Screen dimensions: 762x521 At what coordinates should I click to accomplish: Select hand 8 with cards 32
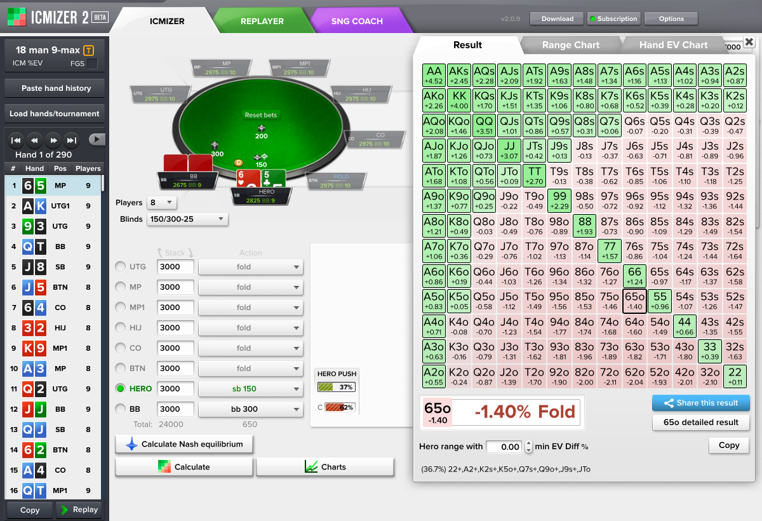[x=53, y=328]
